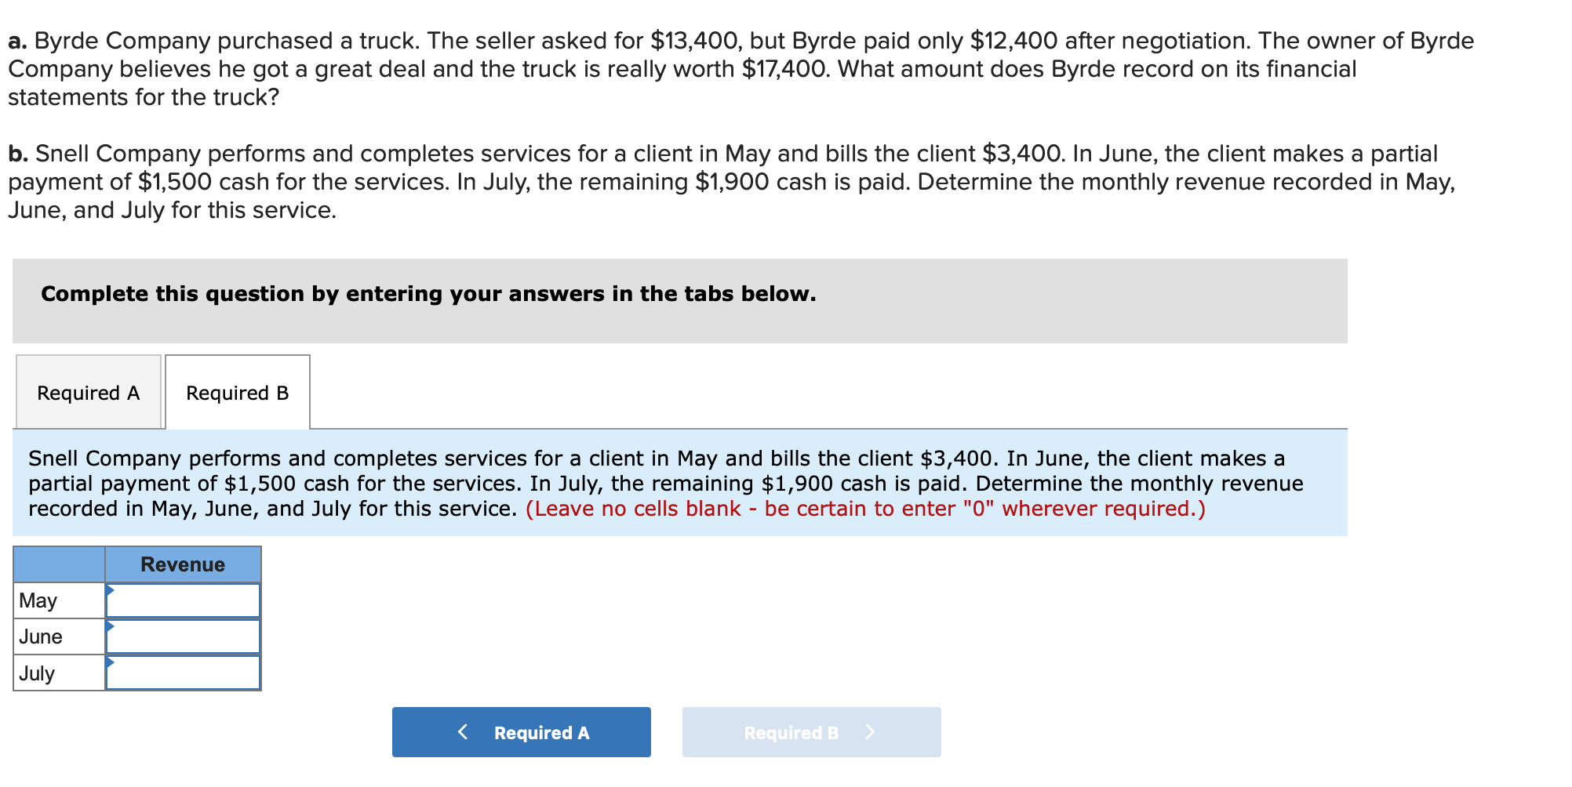The image size is (1572, 787).
Task: Switch to the Required A tab
Action: pyautogui.click(x=88, y=391)
